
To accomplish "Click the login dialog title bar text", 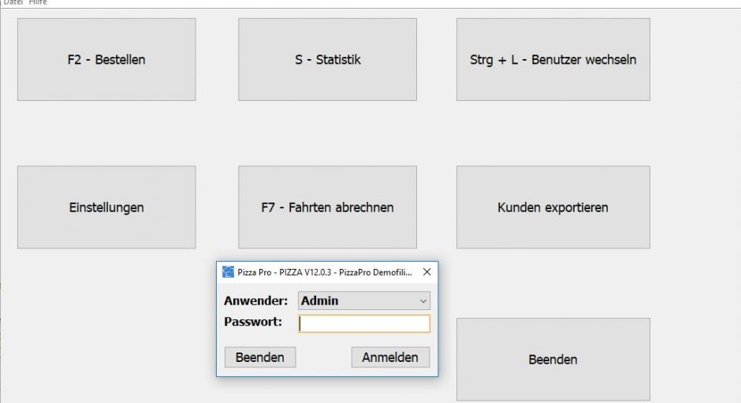I will (x=325, y=272).
